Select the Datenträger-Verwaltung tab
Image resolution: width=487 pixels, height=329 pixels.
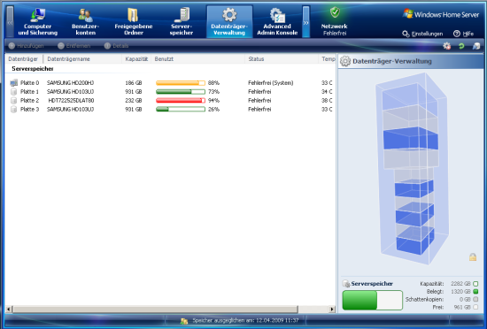(x=229, y=22)
